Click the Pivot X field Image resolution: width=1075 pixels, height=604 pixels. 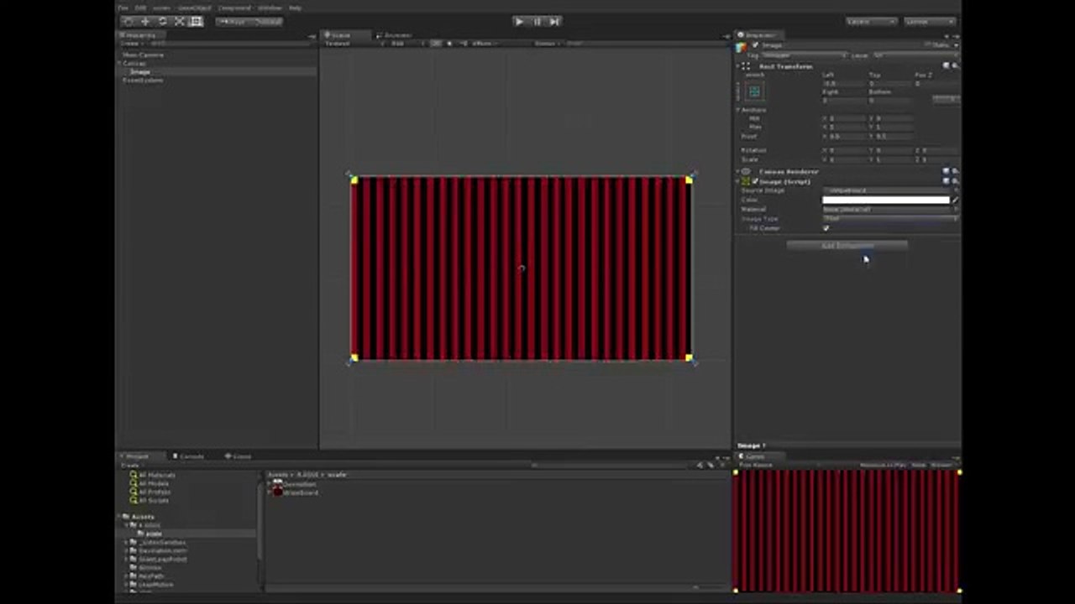pyautogui.click(x=846, y=137)
